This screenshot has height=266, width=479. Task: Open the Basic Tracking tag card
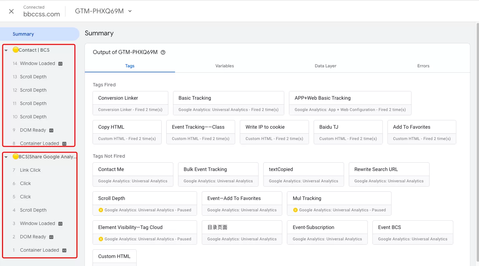tap(228, 103)
